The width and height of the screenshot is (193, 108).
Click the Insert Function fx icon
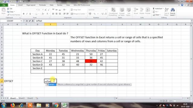pos(33,21)
